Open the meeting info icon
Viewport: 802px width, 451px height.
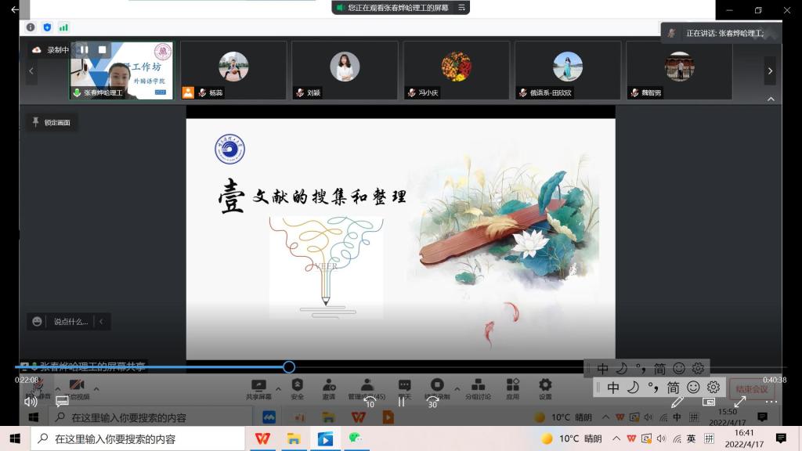(x=31, y=27)
